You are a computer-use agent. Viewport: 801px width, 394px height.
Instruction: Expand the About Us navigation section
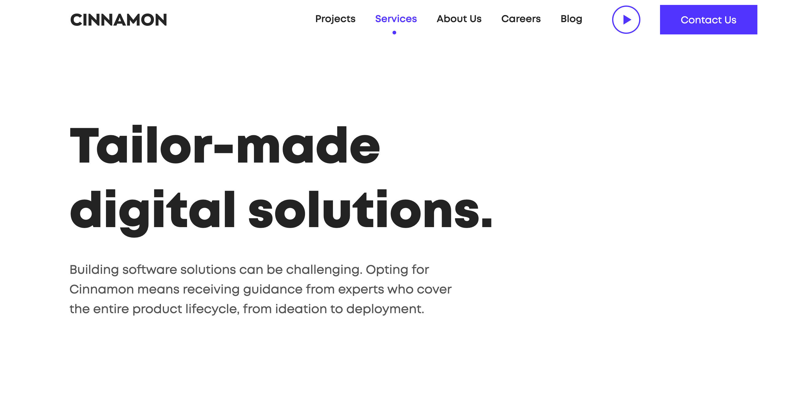click(459, 19)
